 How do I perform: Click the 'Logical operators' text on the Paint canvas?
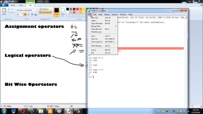28,55
